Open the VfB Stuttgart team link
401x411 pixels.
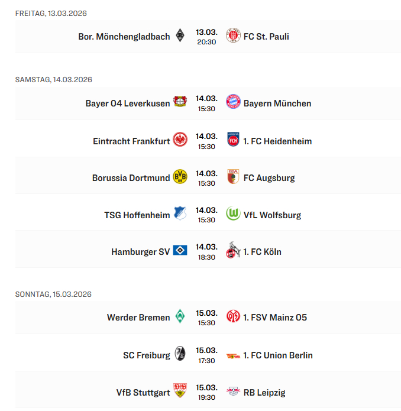pyautogui.click(x=143, y=392)
